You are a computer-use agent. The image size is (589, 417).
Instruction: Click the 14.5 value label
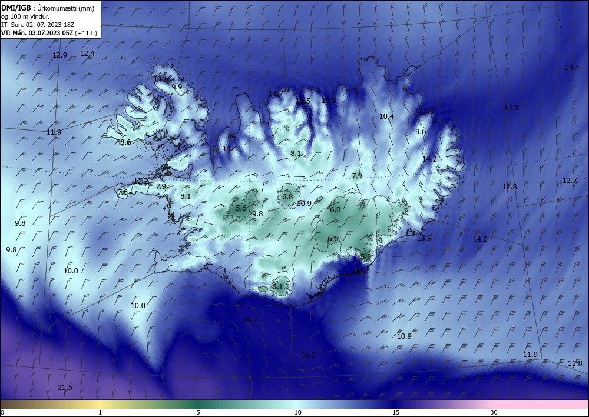511,107
